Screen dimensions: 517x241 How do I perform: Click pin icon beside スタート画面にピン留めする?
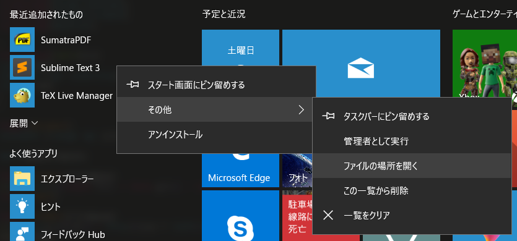134,85
